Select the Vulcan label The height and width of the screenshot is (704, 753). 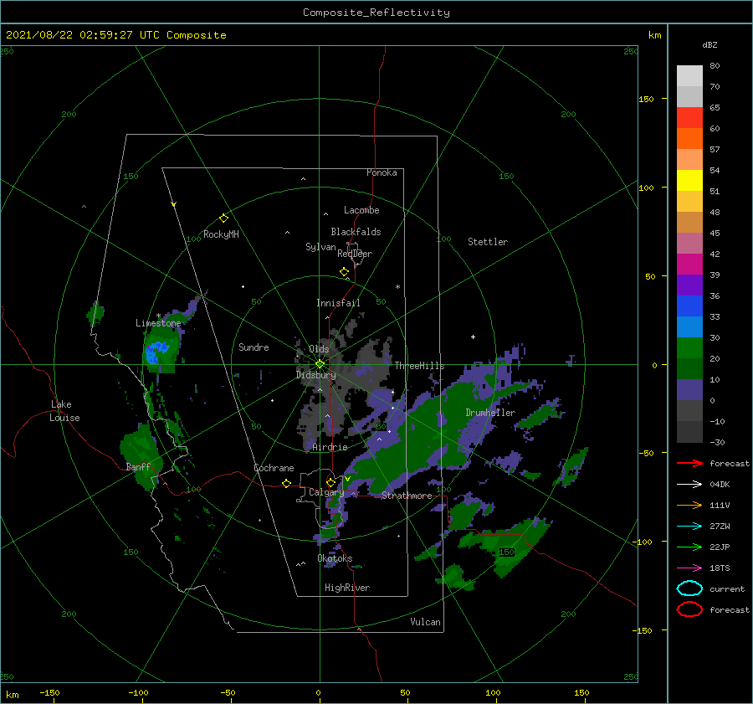click(425, 622)
